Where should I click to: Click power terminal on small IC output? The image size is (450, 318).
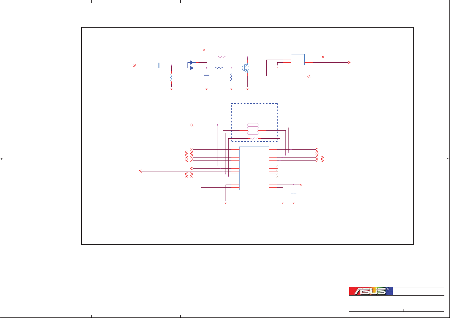coord(323,57)
